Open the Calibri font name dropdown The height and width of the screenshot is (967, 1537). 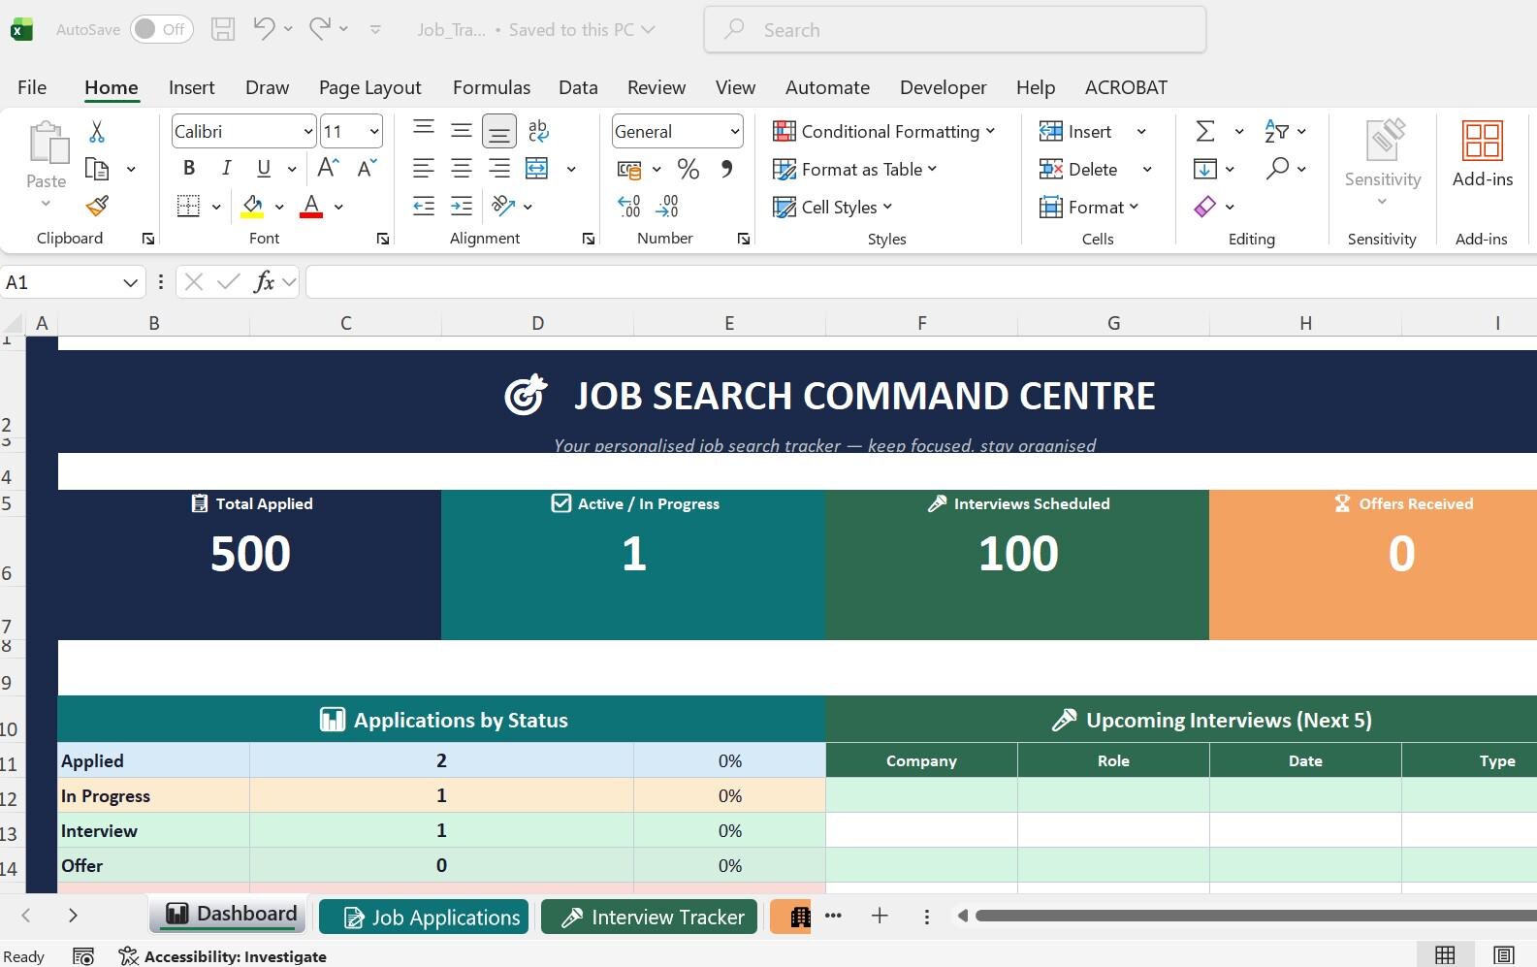coord(308,131)
